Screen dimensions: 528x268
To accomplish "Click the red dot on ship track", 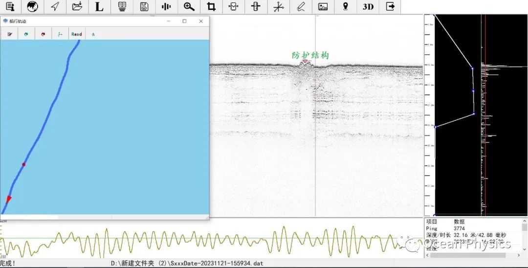I will pyautogui.click(x=23, y=164).
